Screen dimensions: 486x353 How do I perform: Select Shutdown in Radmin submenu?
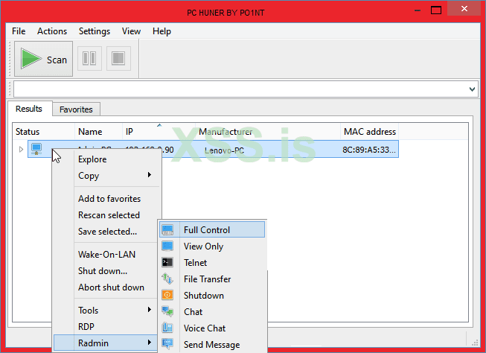coord(212,296)
